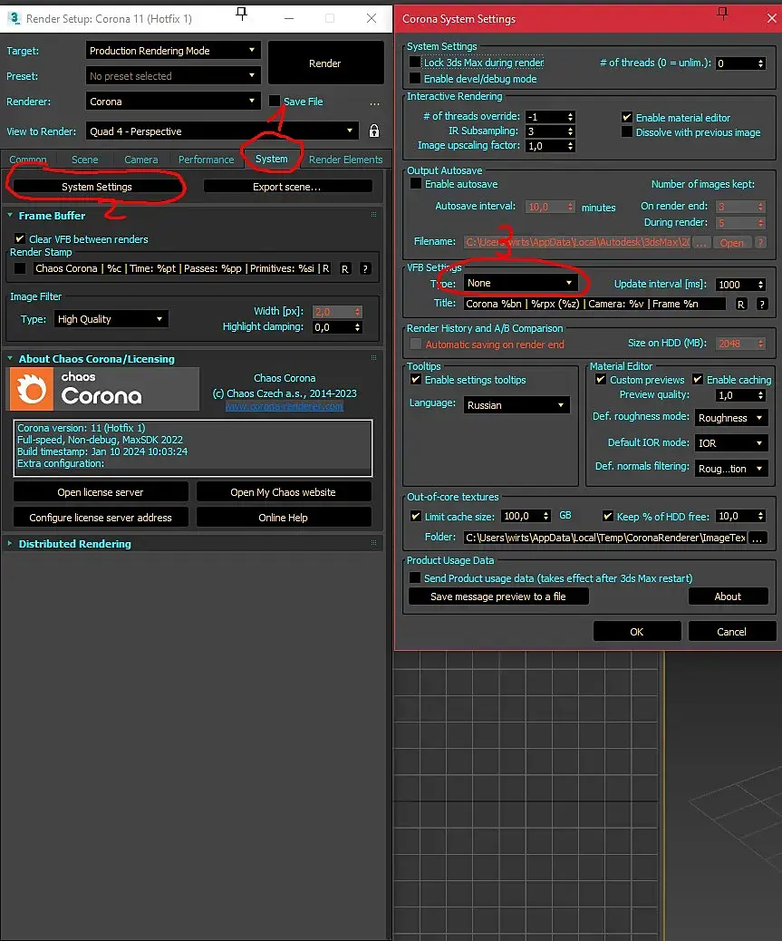Check Enable autosave
This screenshot has height=941, width=782.
coord(416,184)
